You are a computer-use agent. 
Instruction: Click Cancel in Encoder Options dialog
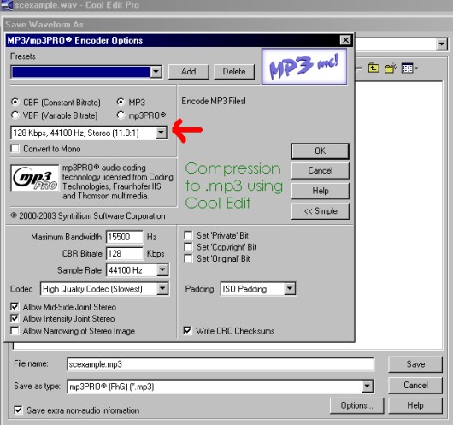pyautogui.click(x=321, y=170)
